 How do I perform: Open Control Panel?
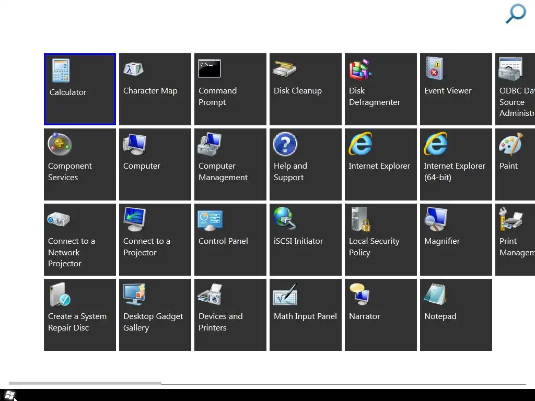tap(230, 240)
